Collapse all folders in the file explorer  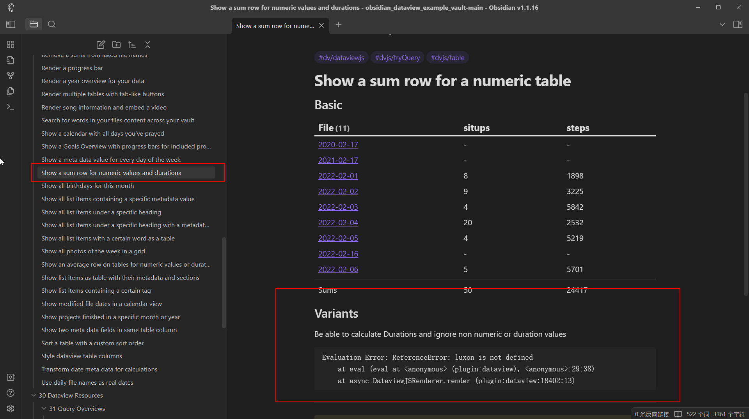coord(147,44)
